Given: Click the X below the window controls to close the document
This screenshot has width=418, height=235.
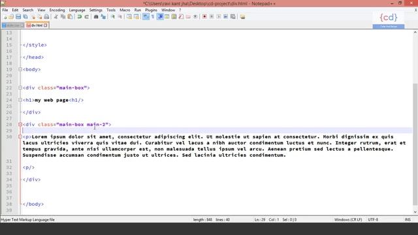Looking at the screenshot, I should point(415,10).
